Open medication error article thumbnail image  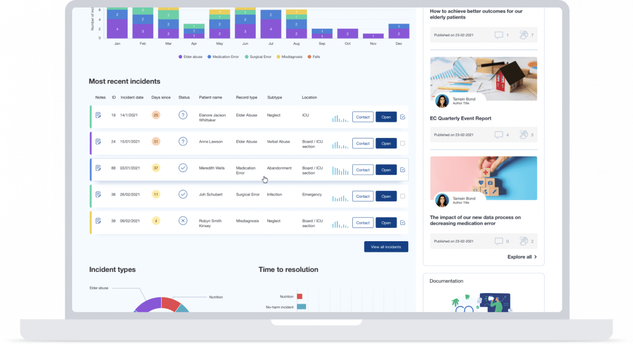click(x=484, y=178)
